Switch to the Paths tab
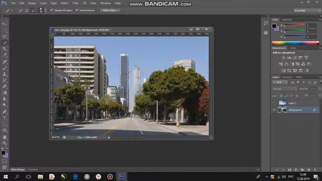 pyautogui.click(x=299, y=77)
